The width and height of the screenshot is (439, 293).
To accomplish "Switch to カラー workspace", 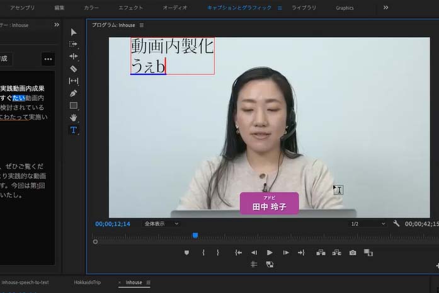I will [91, 8].
